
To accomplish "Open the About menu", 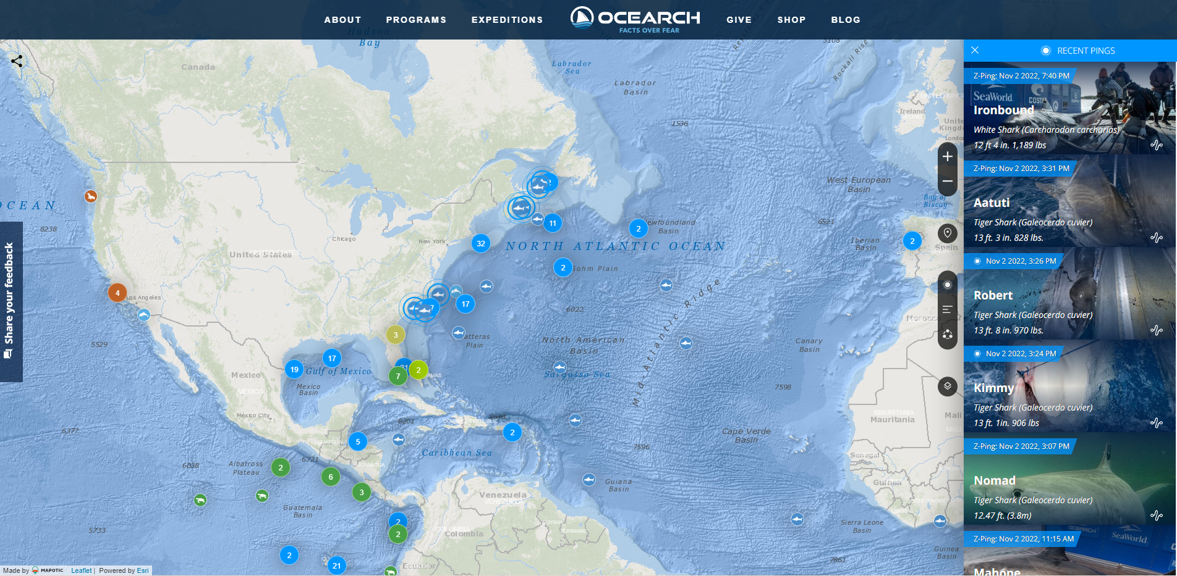I will pyautogui.click(x=342, y=20).
